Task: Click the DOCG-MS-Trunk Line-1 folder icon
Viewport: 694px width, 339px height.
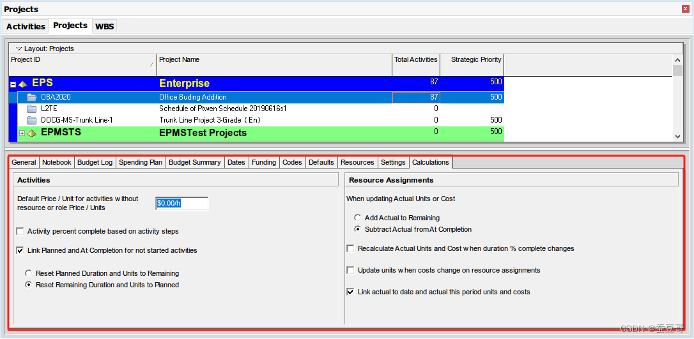Action: [x=31, y=120]
